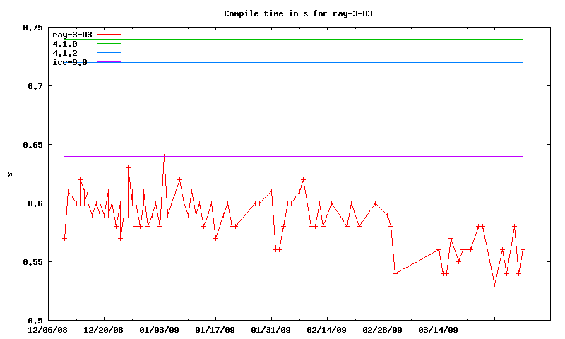The height and width of the screenshot is (339, 565).
Task: Click the red line sample beside ray-3-03
Action: point(109,34)
